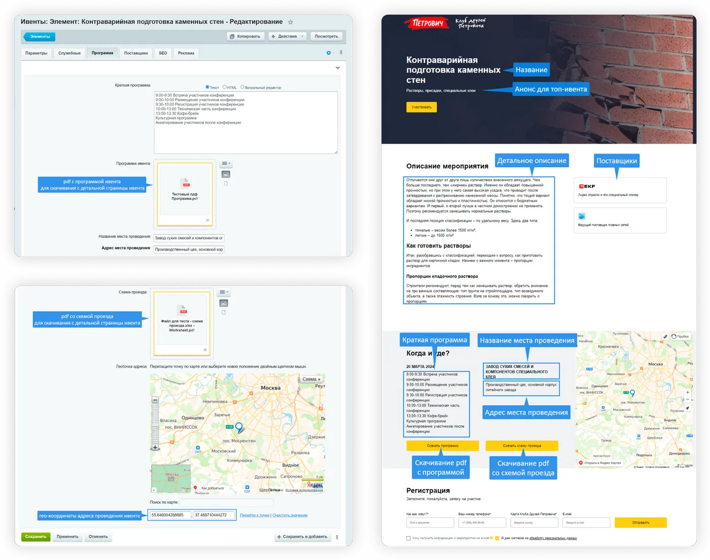
Task: Check the e-mail event information checkbox
Action: click(408, 538)
